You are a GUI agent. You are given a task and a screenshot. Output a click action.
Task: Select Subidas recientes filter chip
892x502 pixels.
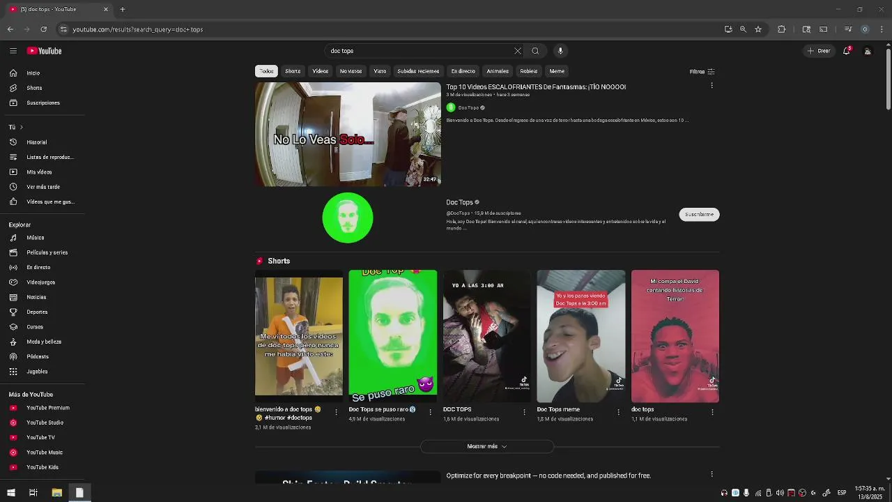pyautogui.click(x=418, y=71)
